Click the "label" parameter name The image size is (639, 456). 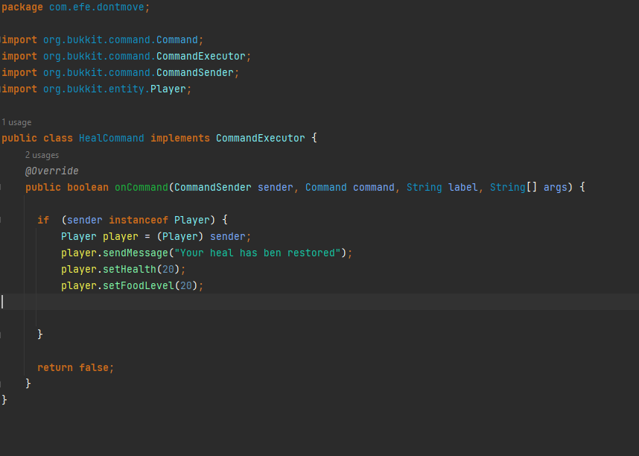pyautogui.click(x=462, y=187)
